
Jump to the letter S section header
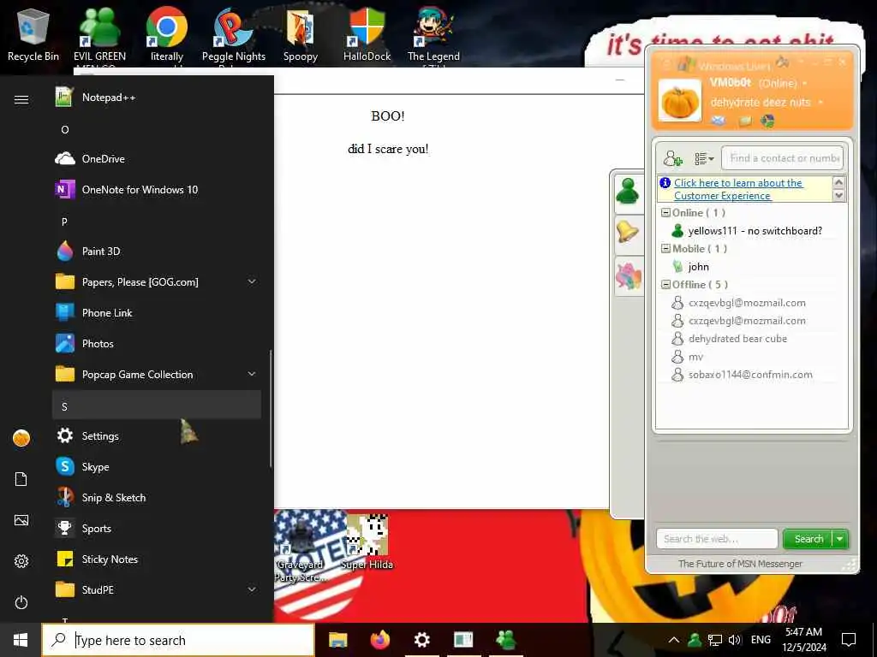[157, 406]
